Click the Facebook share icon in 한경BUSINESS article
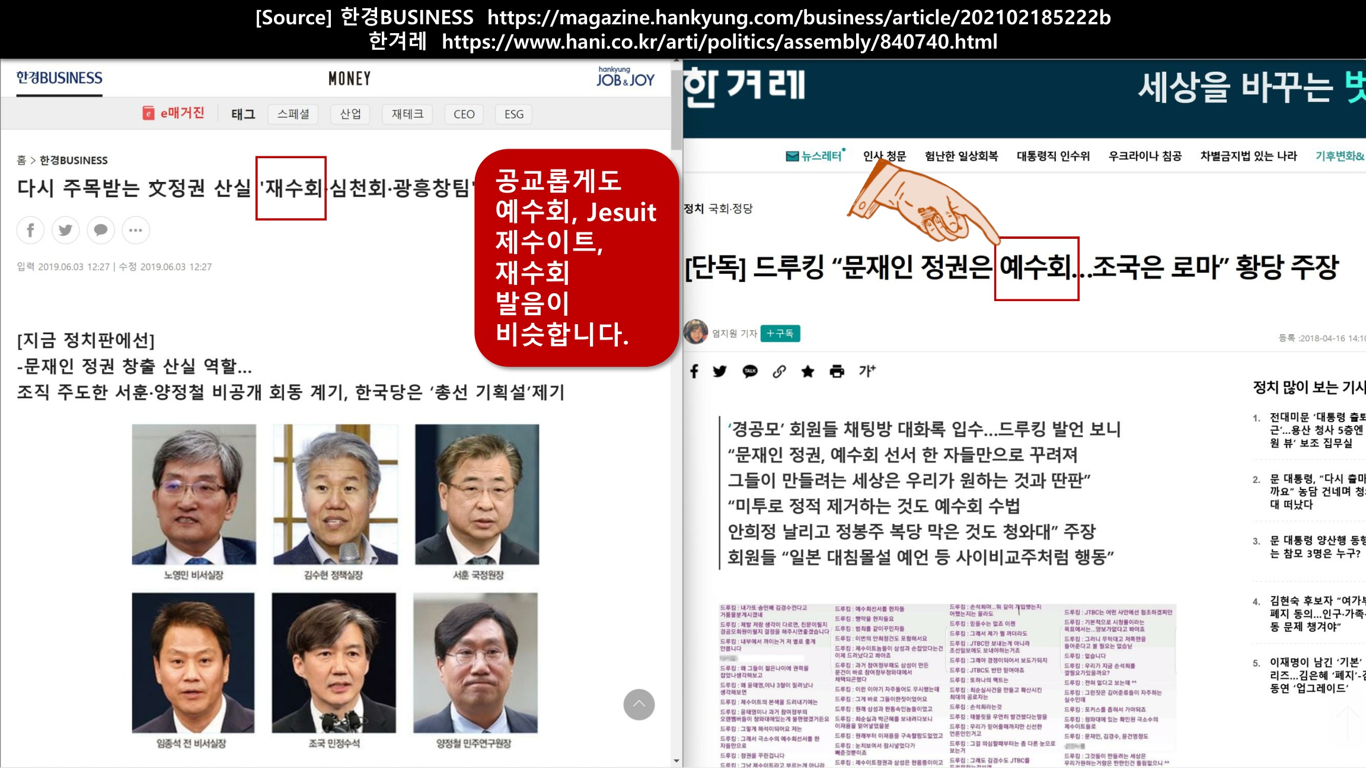Screen dimensions: 1366x768 [31, 231]
